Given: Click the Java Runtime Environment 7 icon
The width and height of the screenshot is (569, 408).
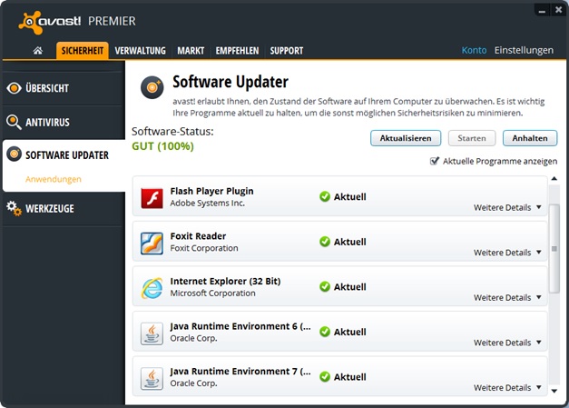Looking at the screenshot, I should coord(152,378).
